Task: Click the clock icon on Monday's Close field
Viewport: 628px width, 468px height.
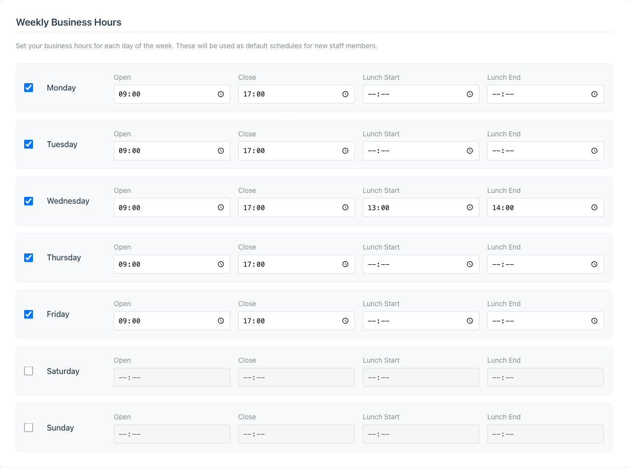Action: click(345, 94)
